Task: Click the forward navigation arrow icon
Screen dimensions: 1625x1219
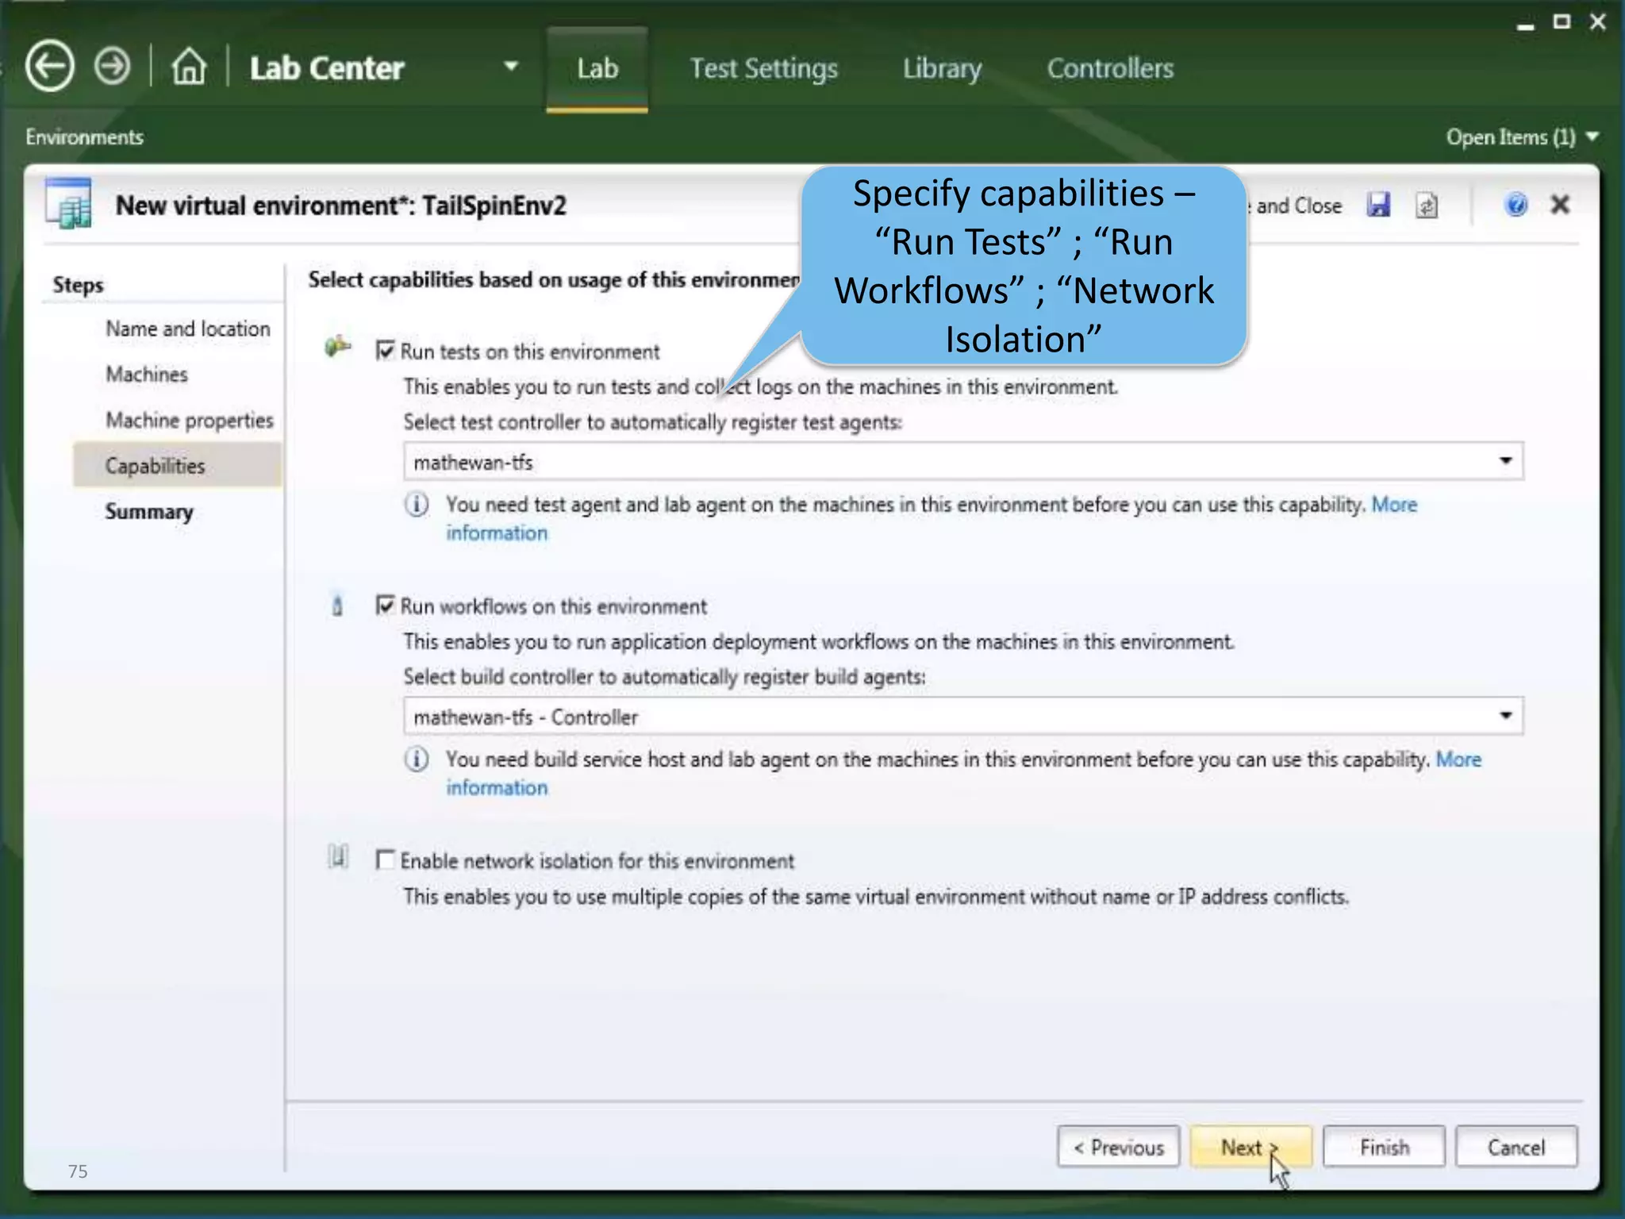Action: coord(112,67)
